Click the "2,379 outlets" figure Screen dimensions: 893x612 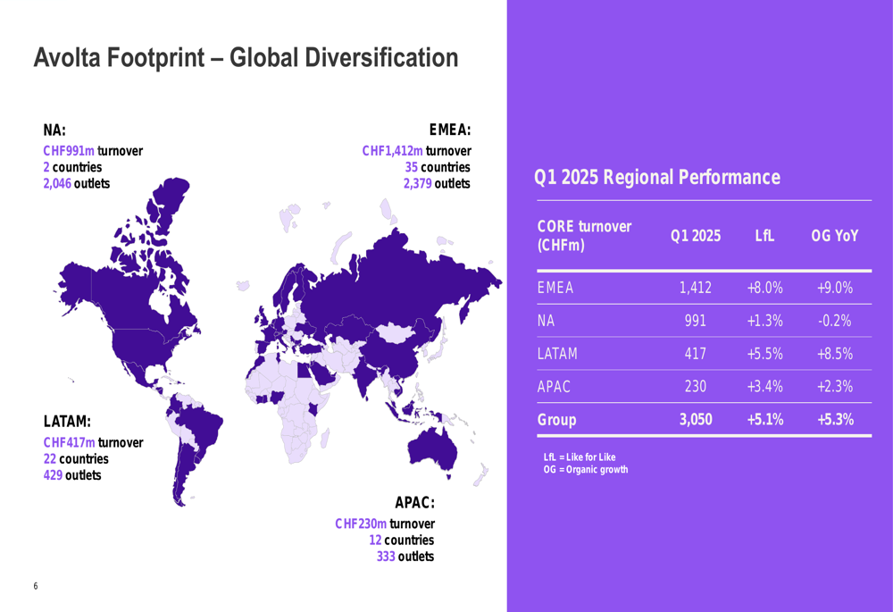[437, 183]
